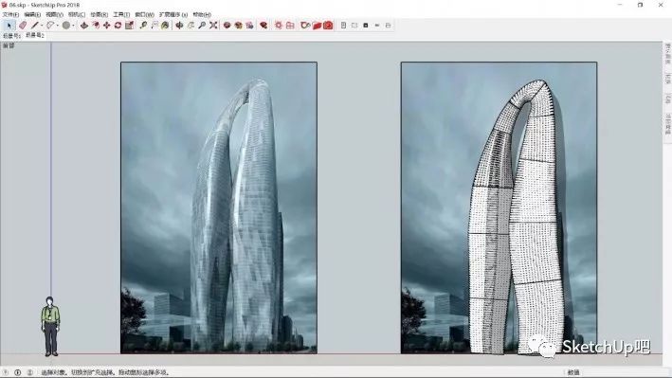Open dropdown arrow beside Circle shape tool
Image resolution: width=672 pixels, height=378 pixels.
[x=73, y=26]
